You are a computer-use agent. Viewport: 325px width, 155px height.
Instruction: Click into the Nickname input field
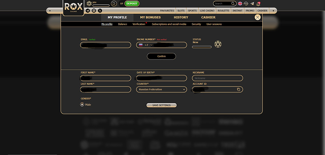pyautogui.click(x=217, y=78)
